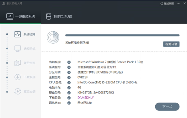Switch to 制作启动U盘 tab
This screenshot has height=118, width=187.
click(59, 16)
